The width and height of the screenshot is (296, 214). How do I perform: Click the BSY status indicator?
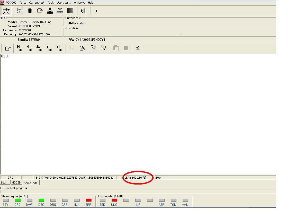click(x=6, y=200)
